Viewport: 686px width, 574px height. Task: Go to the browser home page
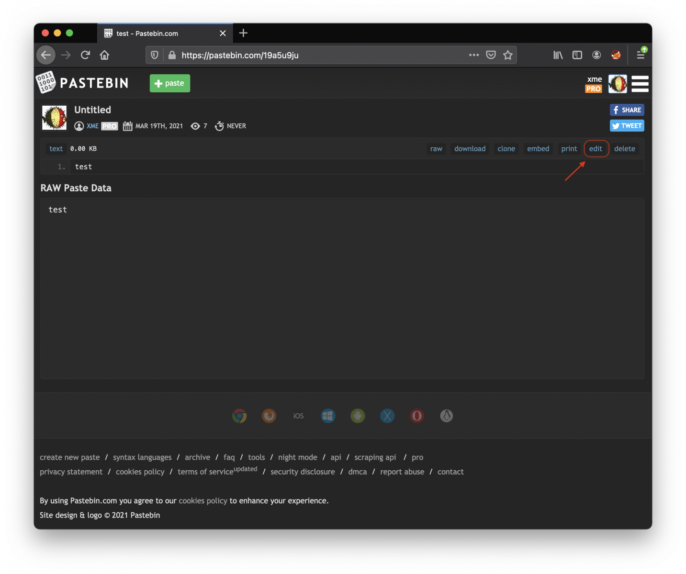[104, 55]
